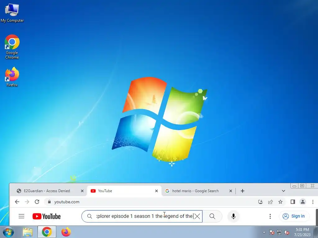Viewport: 318px width, 238px height.
Task: Open Chrome three-dot menu
Action: coord(313,202)
